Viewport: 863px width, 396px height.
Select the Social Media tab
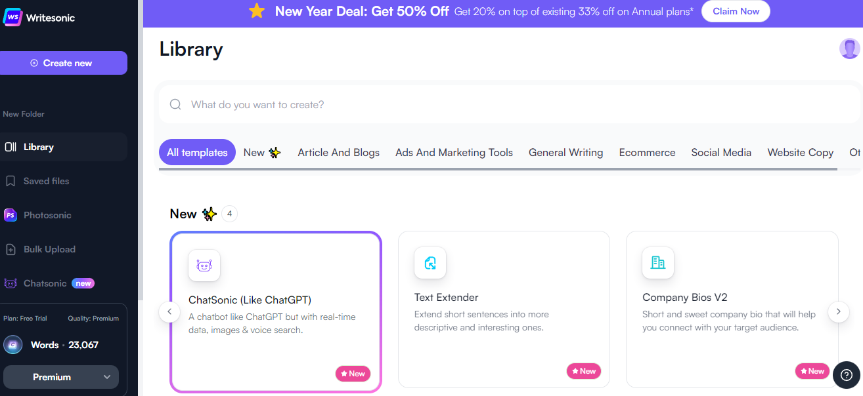click(721, 153)
